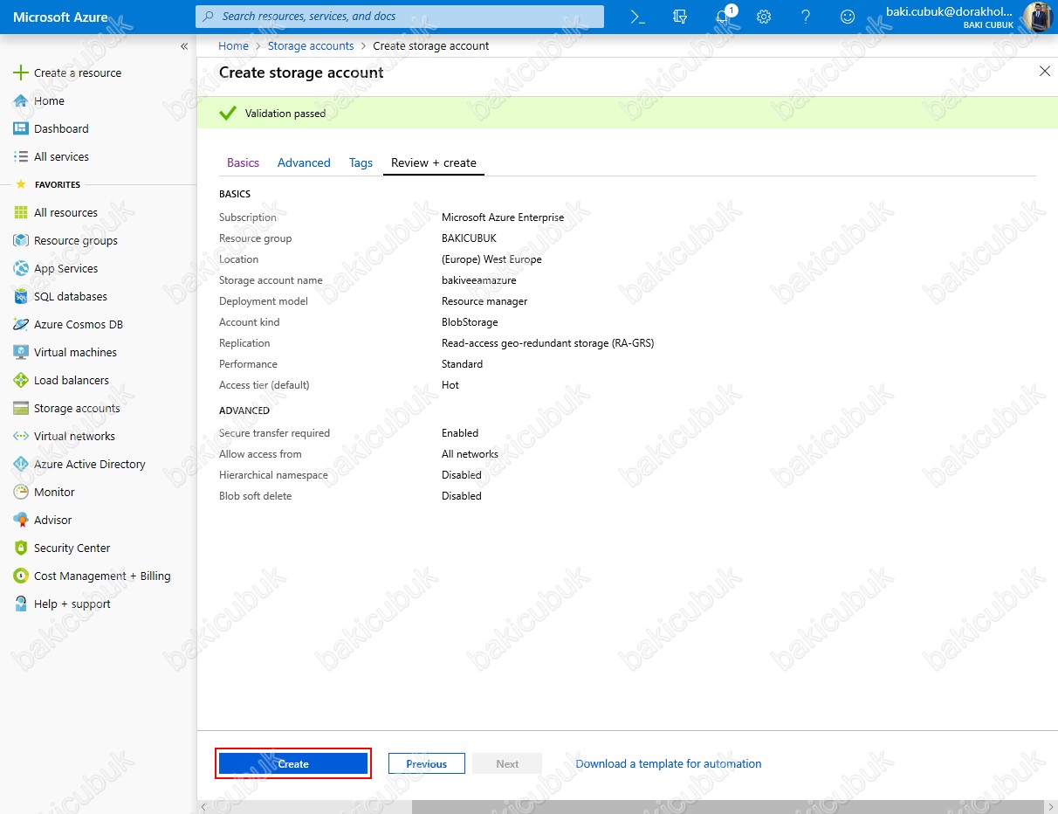Image resolution: width=1058 pixels, height=814 pixels.
Task: Open the feedback smiley icon
Action: pyautogui.click(x=848, y=17)
